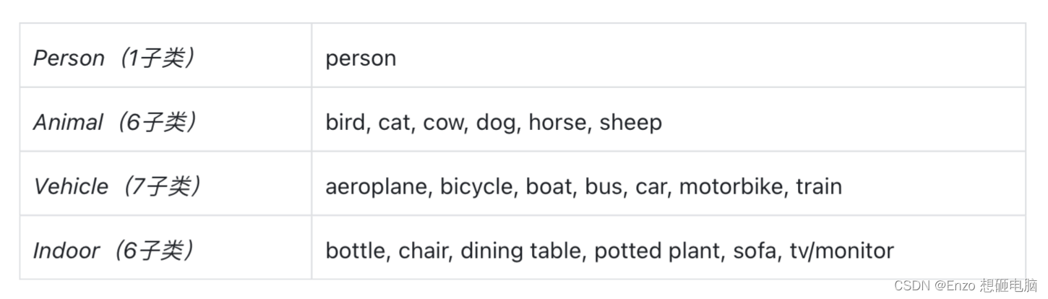Select the person subclass cell
Image resolution: width=1048 pixels, height=299 pixels.
coord(669,56)
